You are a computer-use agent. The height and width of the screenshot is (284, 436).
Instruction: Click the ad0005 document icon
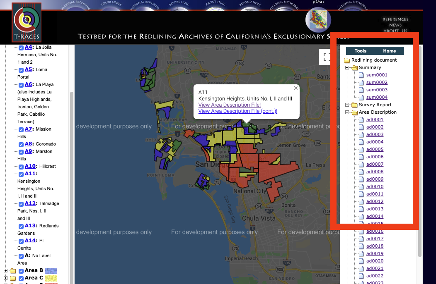(361, 149)
